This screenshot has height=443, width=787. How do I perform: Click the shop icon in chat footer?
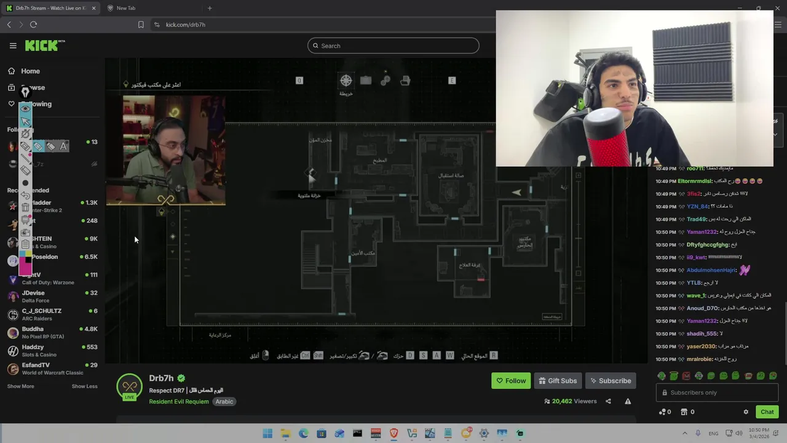[x=684, y=412]
